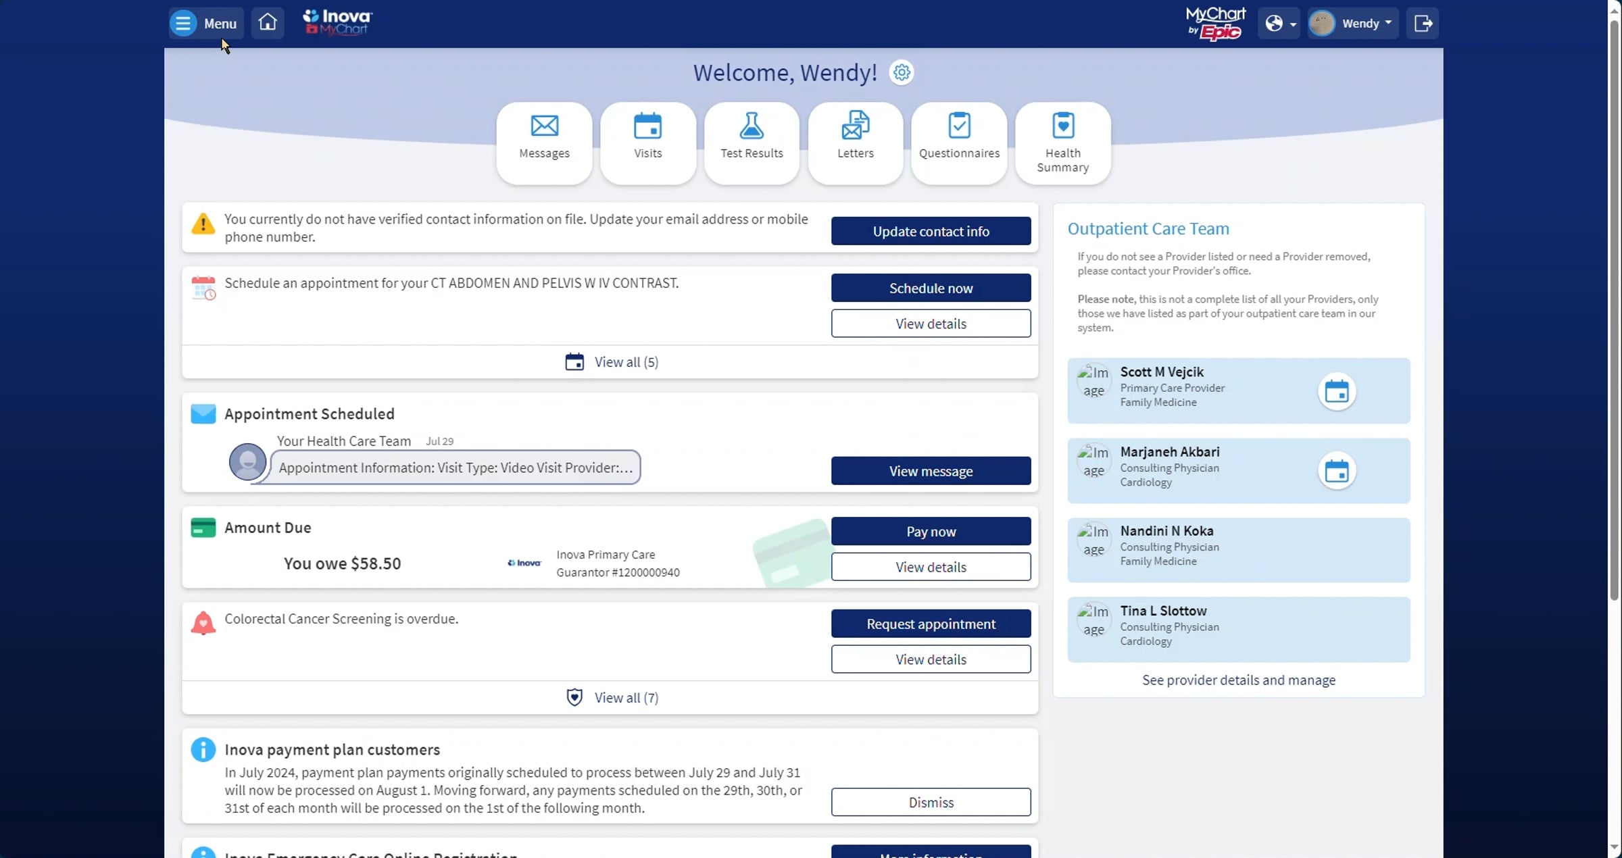Click the Inova MyChart logo
The height and width of the screenshot is (858, 1622).
[337, 22]
